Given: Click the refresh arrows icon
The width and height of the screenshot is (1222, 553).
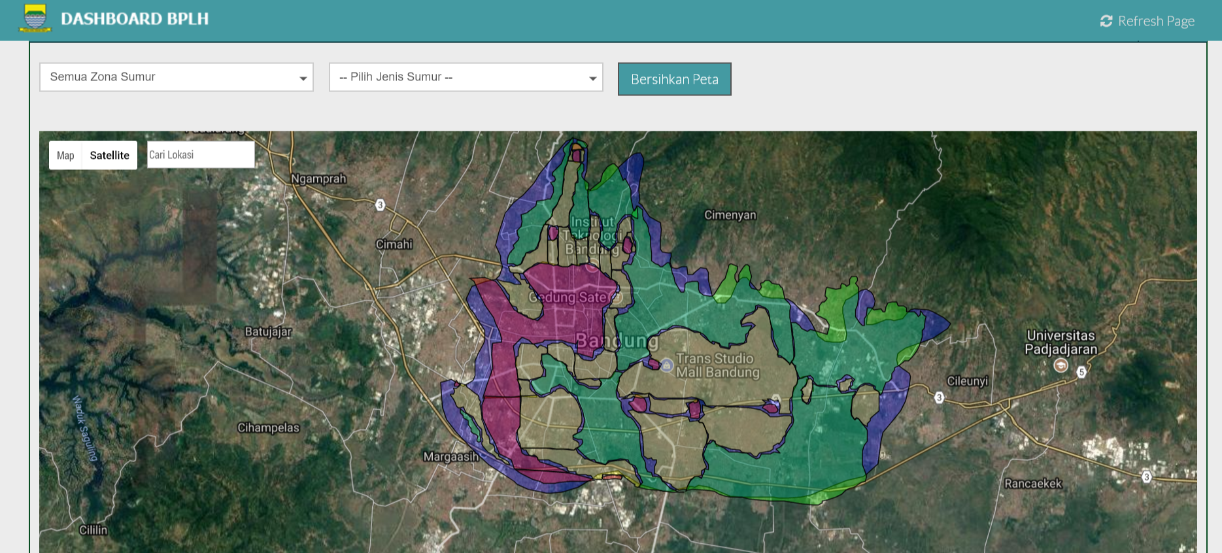Looking at the screenshot, I should point(1106,22).
